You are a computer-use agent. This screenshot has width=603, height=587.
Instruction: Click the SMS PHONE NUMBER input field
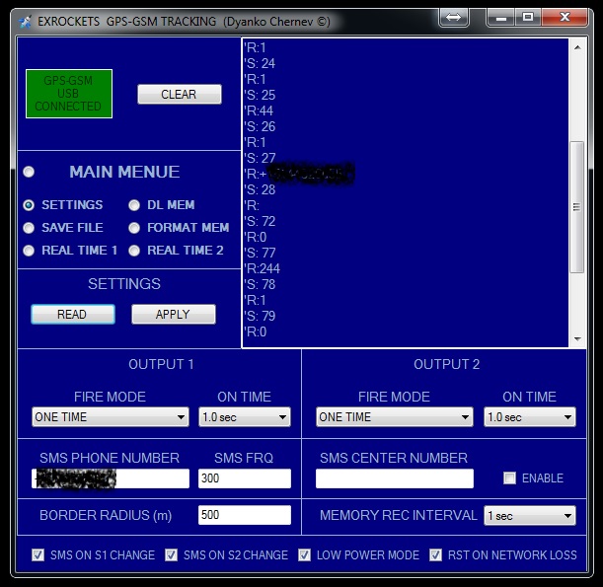[111, 478]
